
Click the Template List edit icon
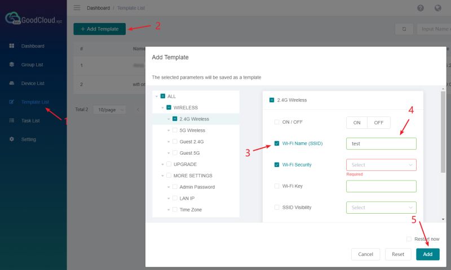tap(11, 102)
